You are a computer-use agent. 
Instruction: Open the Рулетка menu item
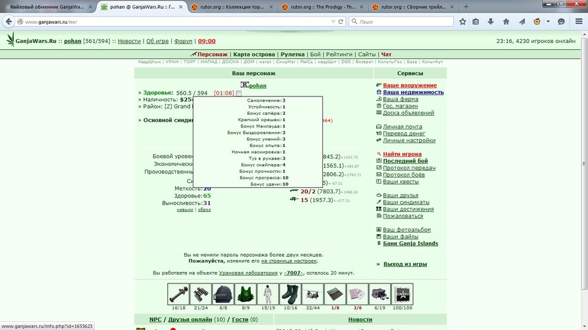pyautogui.click(x=293, y=54)
